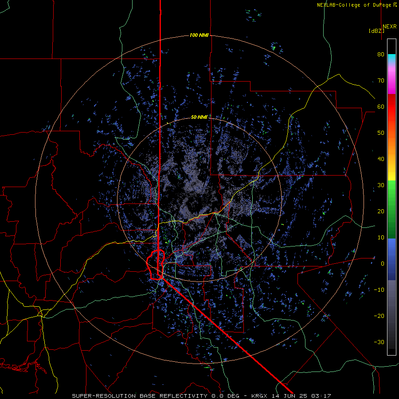Screen dimensions: 399x399
Task: Click the 10 value on dBZ scale
Action: 381,238
